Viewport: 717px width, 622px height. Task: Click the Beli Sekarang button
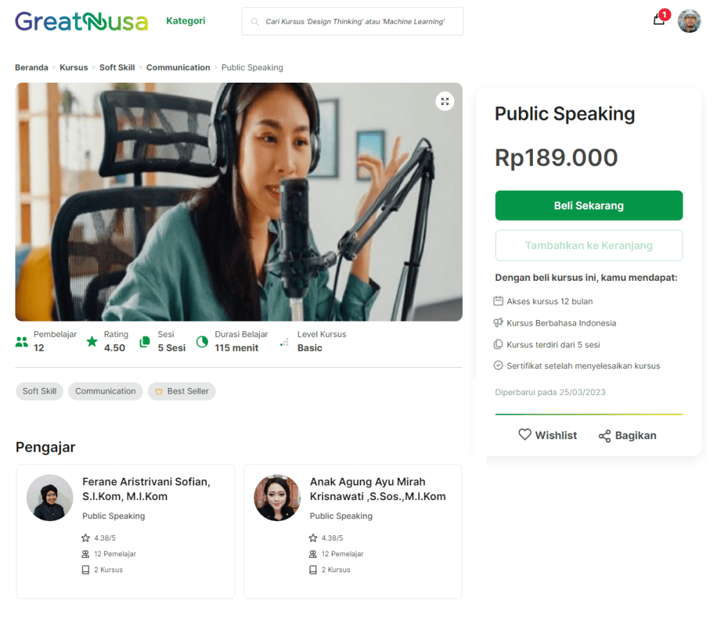tap(588, 205)
